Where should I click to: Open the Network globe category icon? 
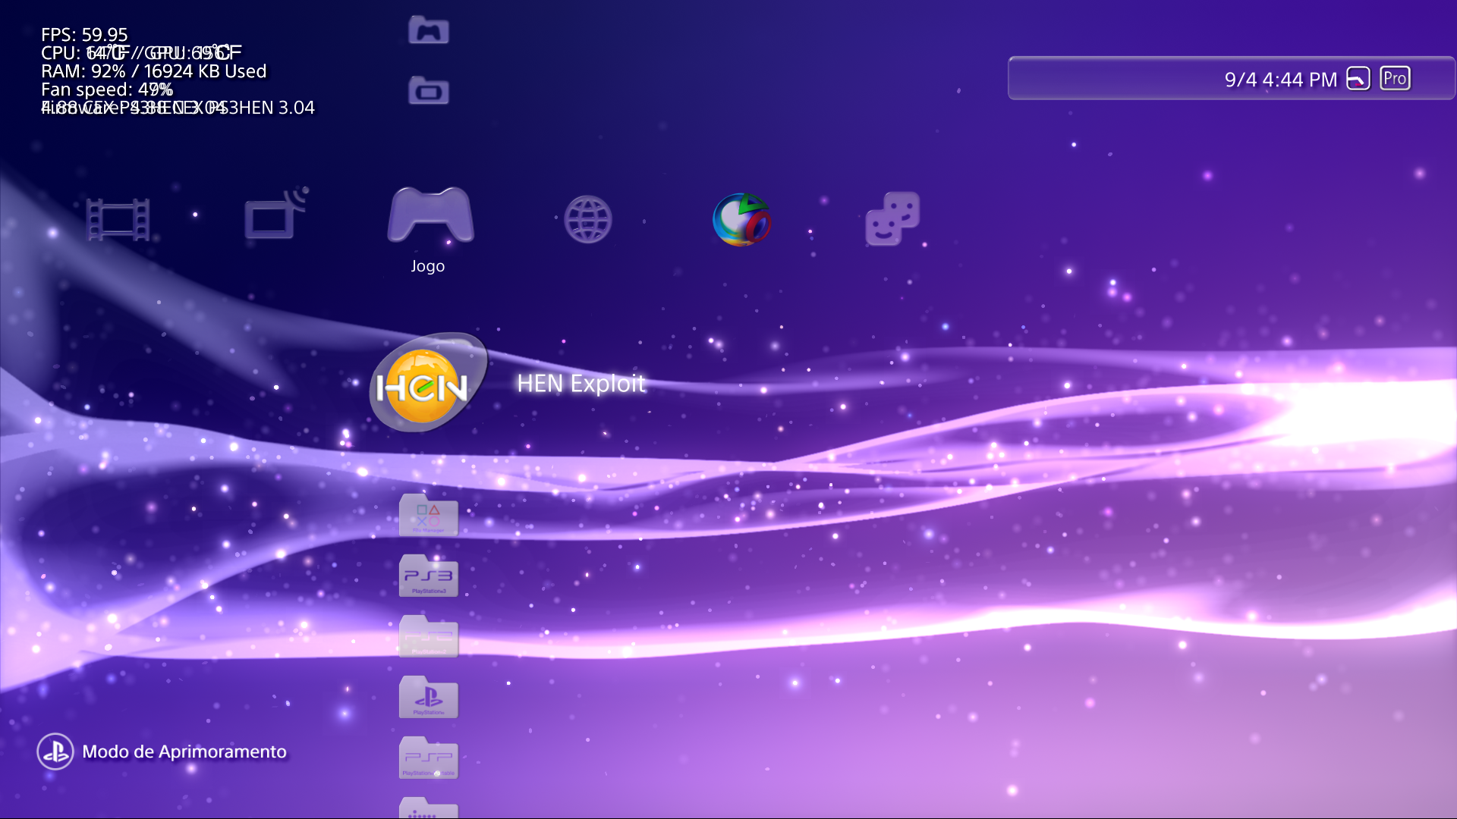(590, 220)
